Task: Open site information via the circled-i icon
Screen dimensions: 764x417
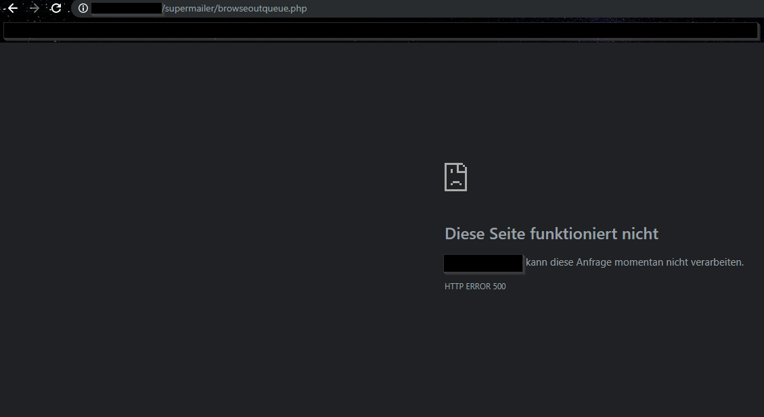Action: tap(83, 8)
